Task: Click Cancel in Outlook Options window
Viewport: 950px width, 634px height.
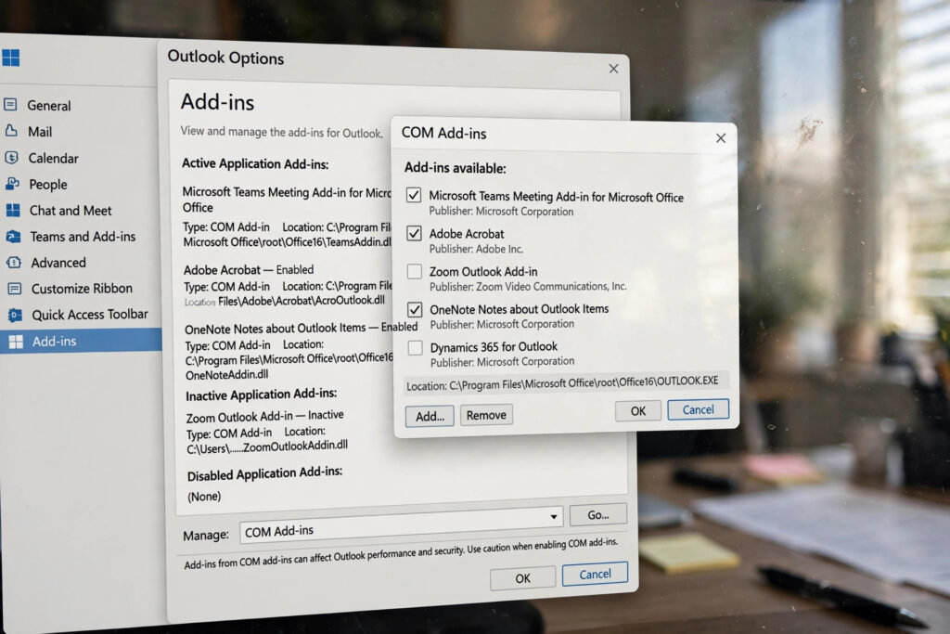Action: pos(595,574)
